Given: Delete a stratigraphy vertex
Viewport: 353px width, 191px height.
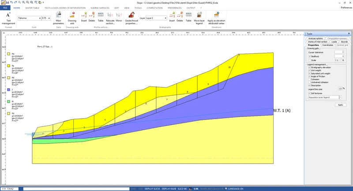Looking at the screenshot, I should tap(180, 17).
